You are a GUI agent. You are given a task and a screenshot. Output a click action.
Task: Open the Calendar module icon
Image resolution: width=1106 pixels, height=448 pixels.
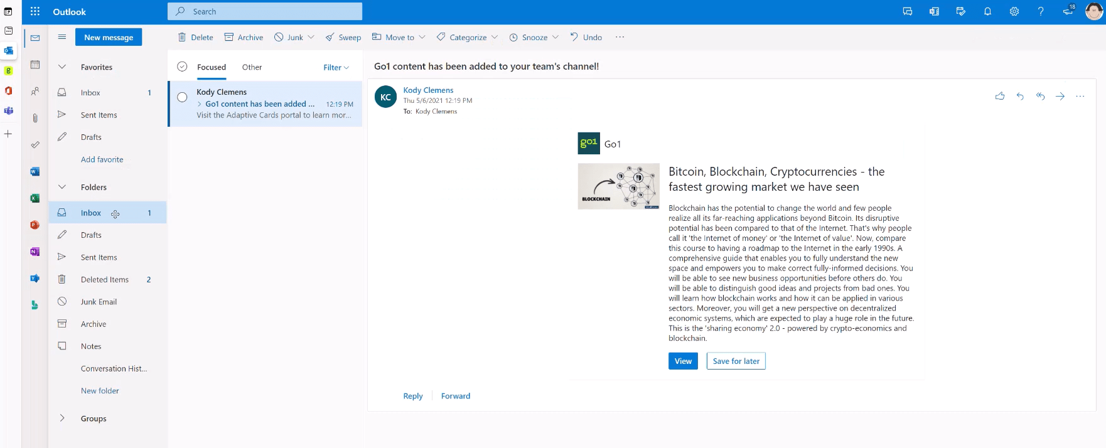tap(35, 65)
